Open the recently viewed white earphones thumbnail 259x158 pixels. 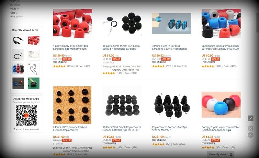click(34, 69)
